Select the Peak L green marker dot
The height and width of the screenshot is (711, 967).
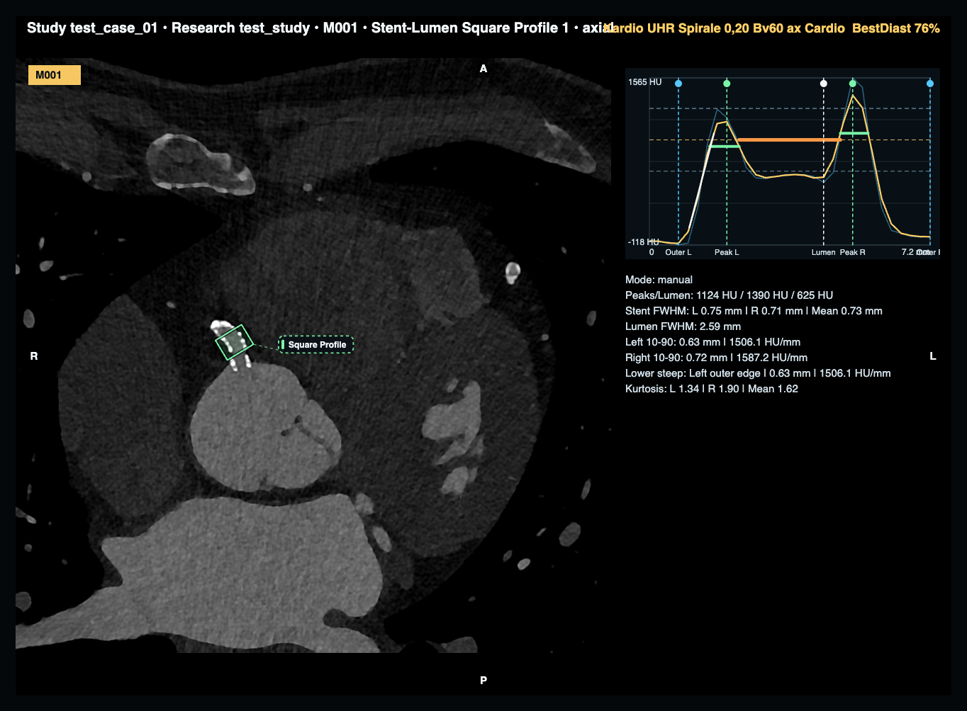point(727,84)
